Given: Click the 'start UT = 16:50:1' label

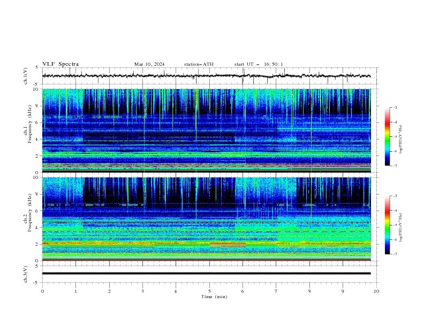Looking at the screenshot, I should click(x=259, y=64).
